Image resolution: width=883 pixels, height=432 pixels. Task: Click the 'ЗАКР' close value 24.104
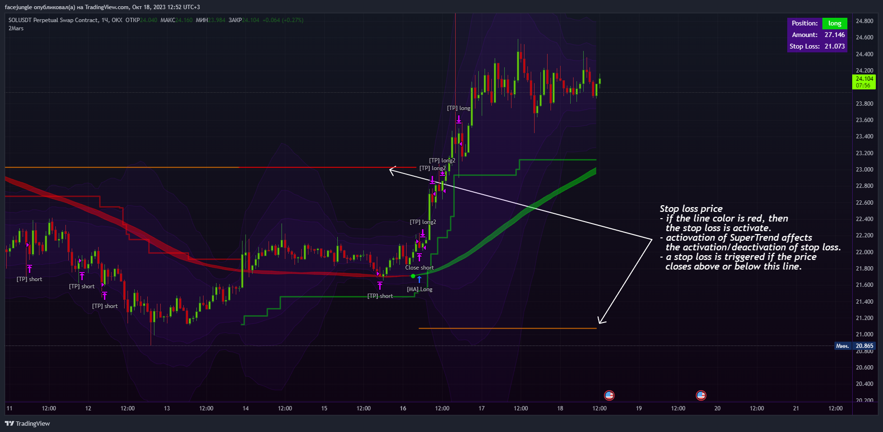(x=251, y=20)
